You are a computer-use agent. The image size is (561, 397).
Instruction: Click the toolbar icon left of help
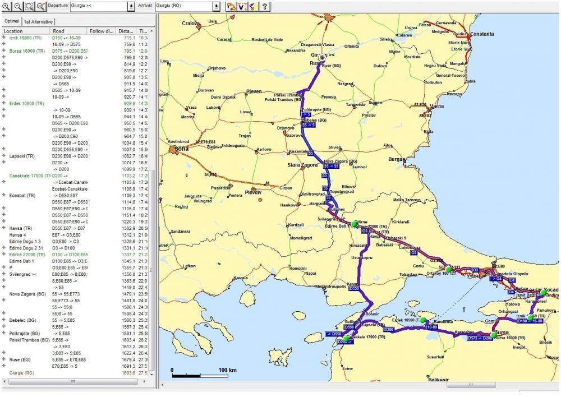click(x=252, y=6)
